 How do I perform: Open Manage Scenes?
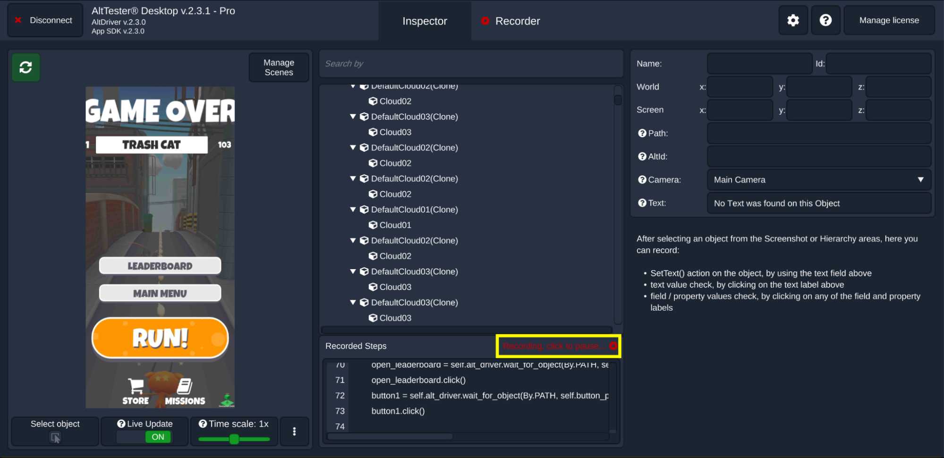[279, 68]
